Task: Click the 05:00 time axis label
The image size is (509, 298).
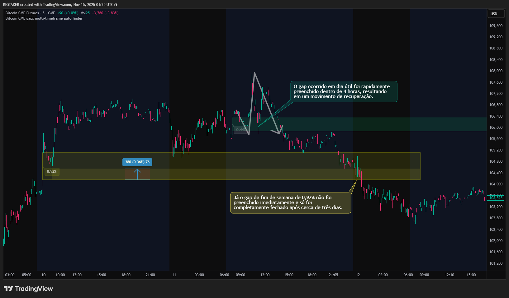Action: (26, 275)
